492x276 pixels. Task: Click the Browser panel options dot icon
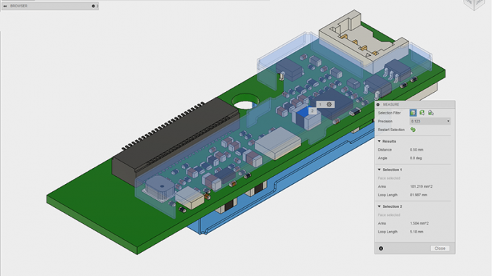point(93,6)
